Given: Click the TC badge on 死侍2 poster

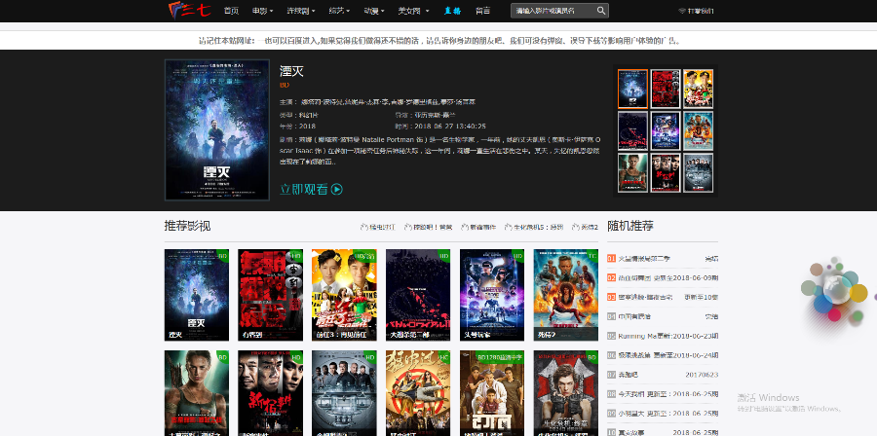Looking at the screenshot, I should pos(591,256).
